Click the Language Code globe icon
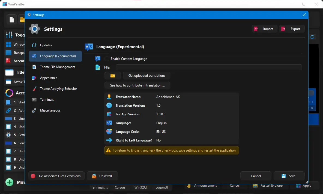This screenshot has width=323, height=194. 109,131
